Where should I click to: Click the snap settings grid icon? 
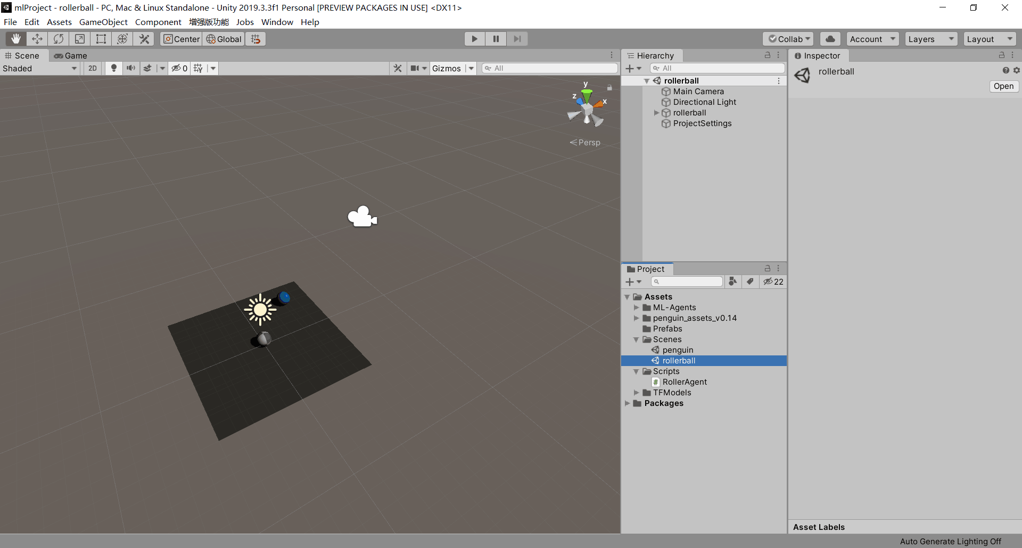click(x=256, y=38)
